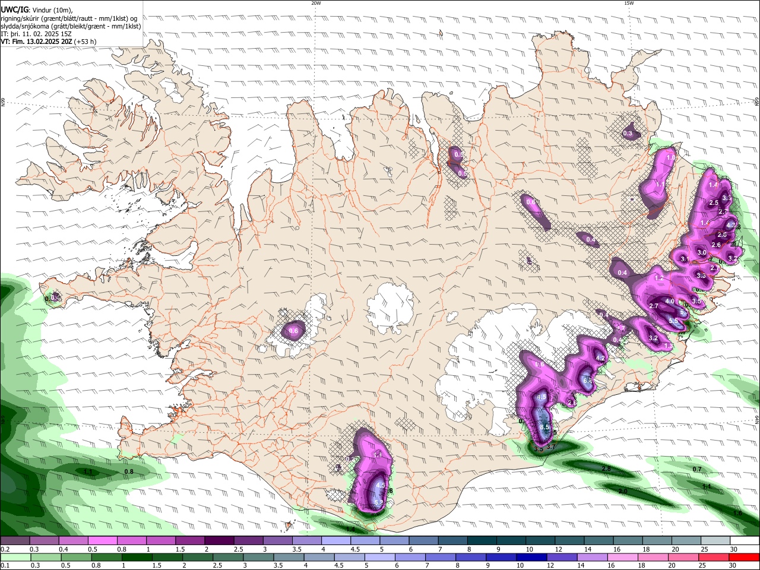Click the 0.3 snow value in the northeast
The height and width of the screenshot is (570, 760).
[x=628, y=134]
